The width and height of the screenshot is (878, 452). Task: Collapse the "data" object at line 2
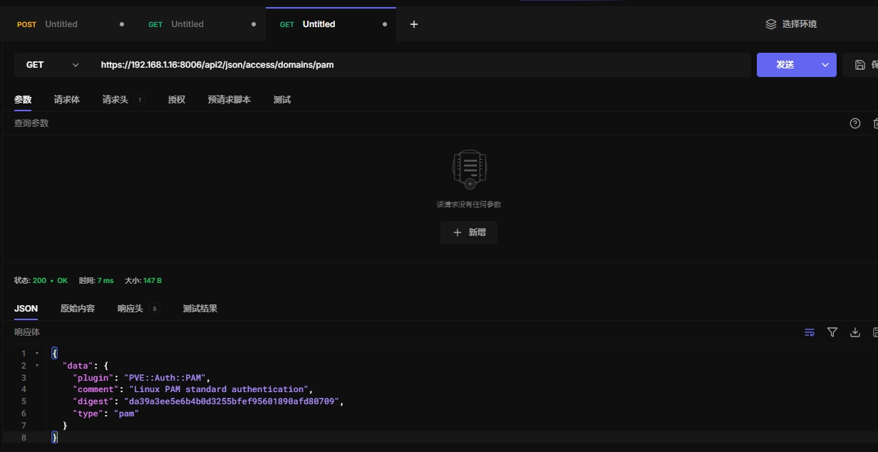click(x=37, y=366)
